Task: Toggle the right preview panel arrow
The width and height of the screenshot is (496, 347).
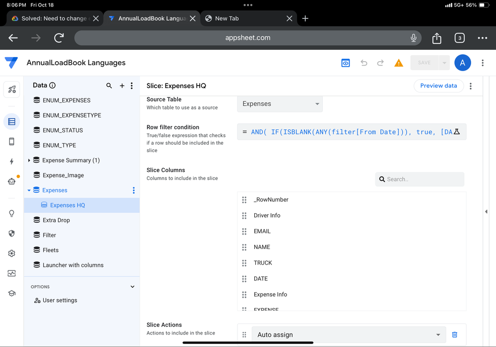Action: click(x=486, y=211)
